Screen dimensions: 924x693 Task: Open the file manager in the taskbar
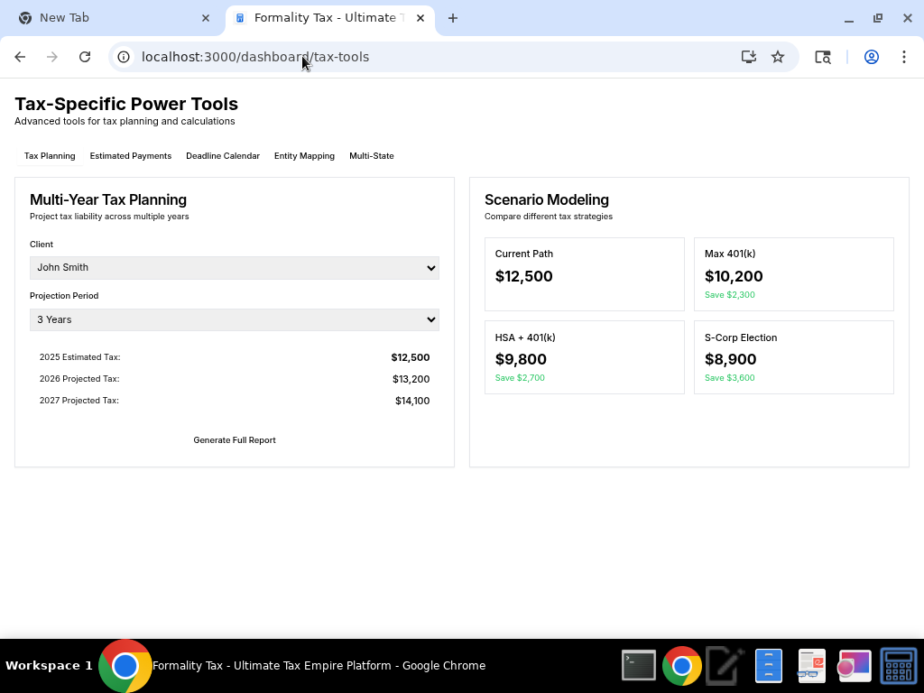pos(768,666)
